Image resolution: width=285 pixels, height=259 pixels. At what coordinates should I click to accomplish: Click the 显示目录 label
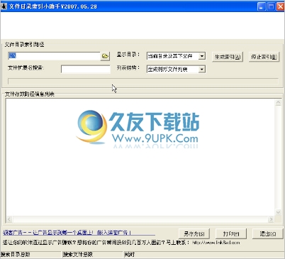click(128, 55)
